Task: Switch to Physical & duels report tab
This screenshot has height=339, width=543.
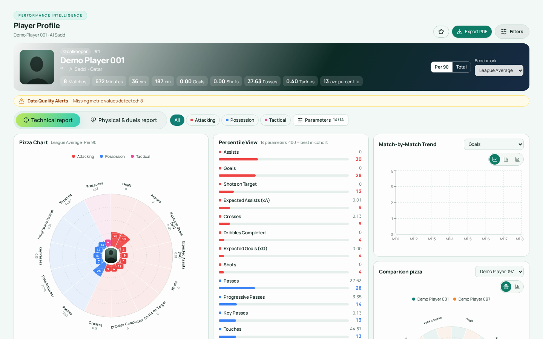Action: (x=124, y=120)
